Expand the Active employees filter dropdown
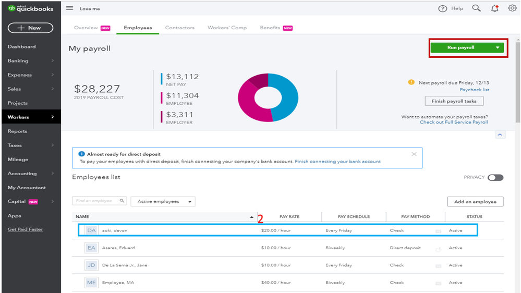Viewport: 521px width, 293px height. pyautogui.click(x=163, y=202)
